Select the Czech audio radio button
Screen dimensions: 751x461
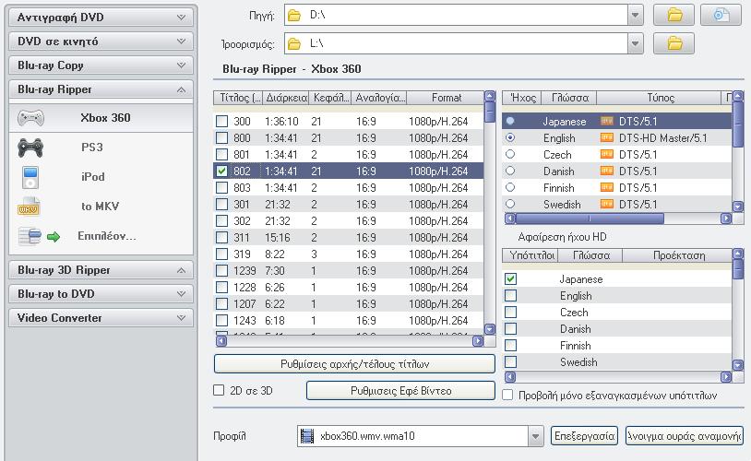pos(510,155)
